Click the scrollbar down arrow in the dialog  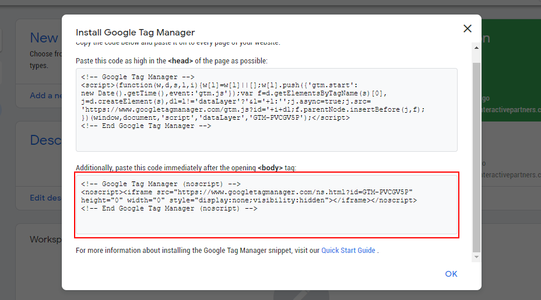[x=476, y=257]
